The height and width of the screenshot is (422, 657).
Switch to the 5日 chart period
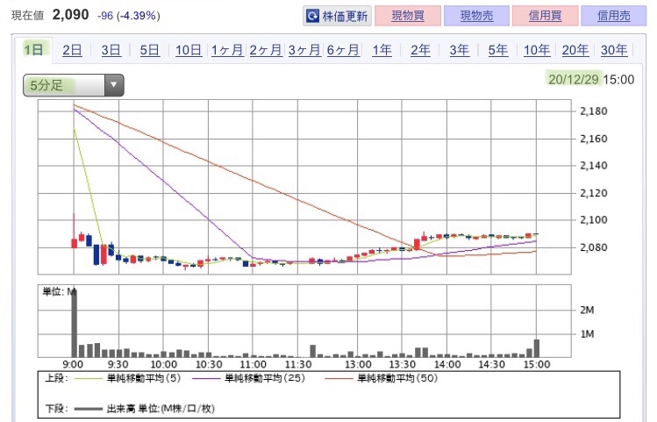(x=150, y=50)
